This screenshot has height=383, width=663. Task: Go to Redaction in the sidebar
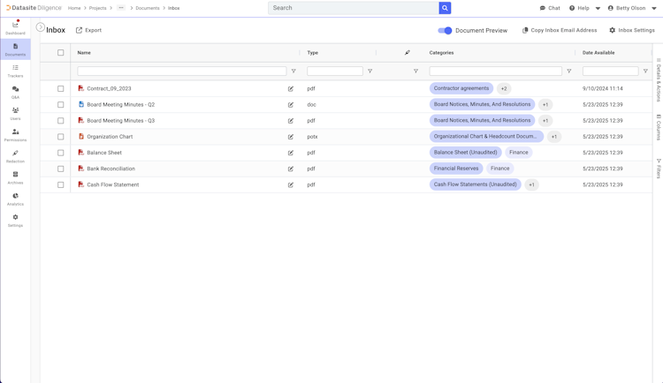(15, 156)
